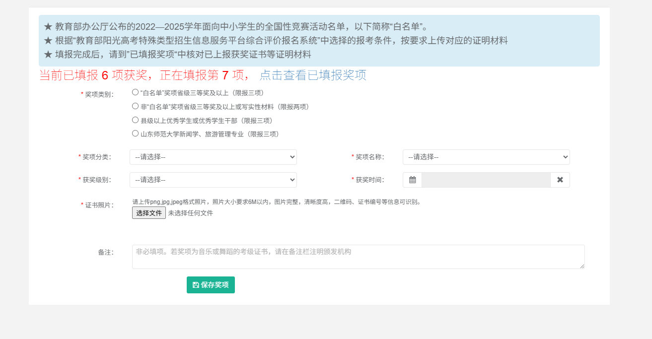Focus the 备注 remarks text area
The image size is (652, 339).
358,257
